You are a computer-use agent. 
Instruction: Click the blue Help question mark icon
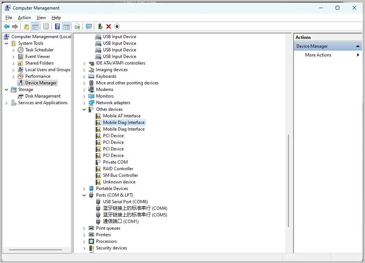click(x=58, y=26)
